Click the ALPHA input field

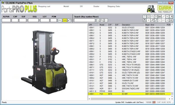click(6, 20)
